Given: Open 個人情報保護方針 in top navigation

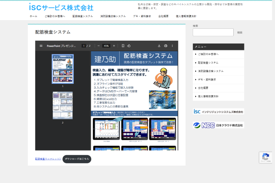Looking at the screenshot, I should coord(186,16).
